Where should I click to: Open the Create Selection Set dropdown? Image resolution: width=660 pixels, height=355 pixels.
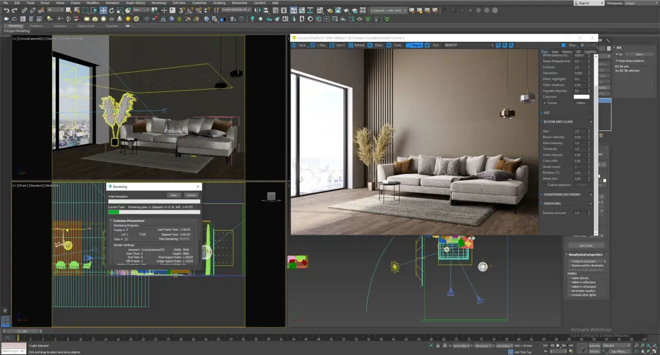coord(237,10)
